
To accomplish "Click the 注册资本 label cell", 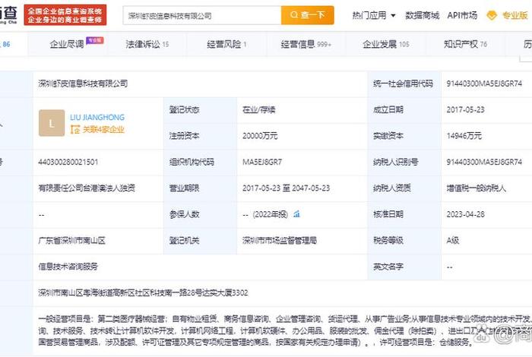I will tap(200, 136).
